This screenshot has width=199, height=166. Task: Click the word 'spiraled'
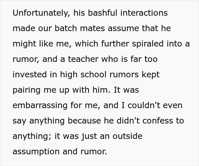click(x=148, y=44)
